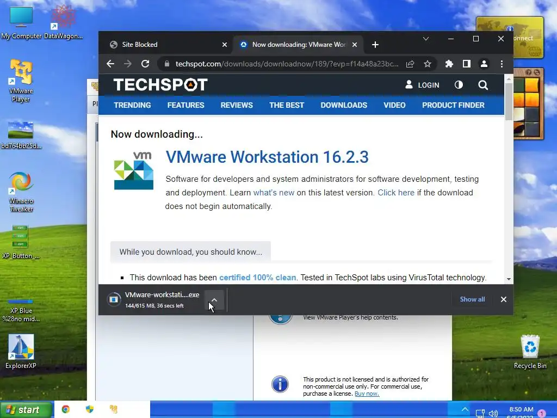Image resolution: width=557 pixels, height=418 pixels.
Task: Open the TRENDING menu
Action: (133, 105)
